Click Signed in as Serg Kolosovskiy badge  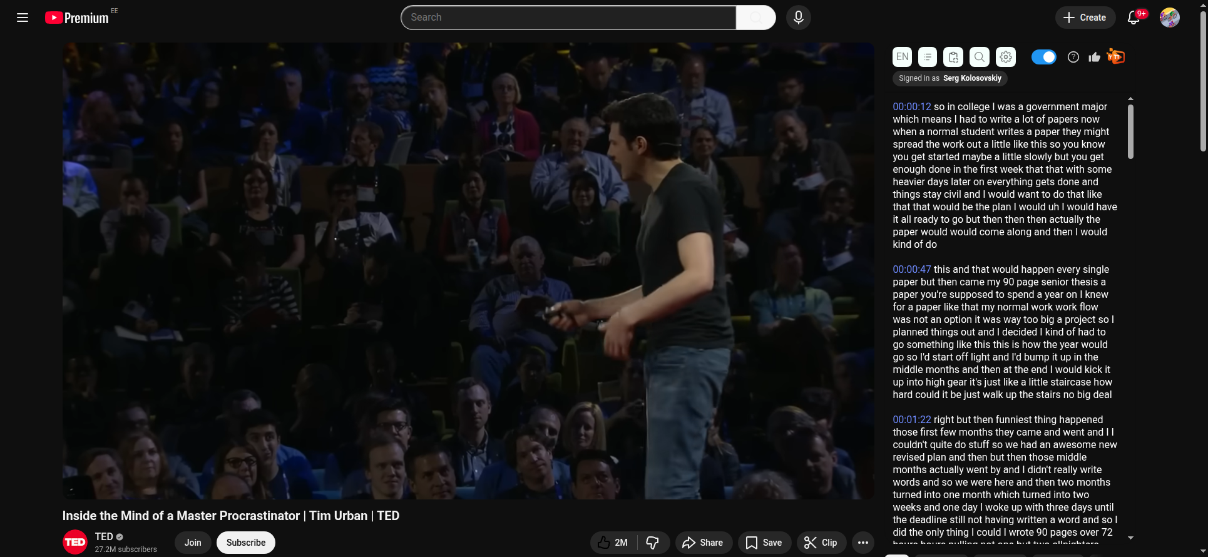click(x=950, y=78)
